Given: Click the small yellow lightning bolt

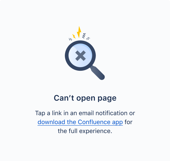Looking at the screenshot, I should 74,36.
